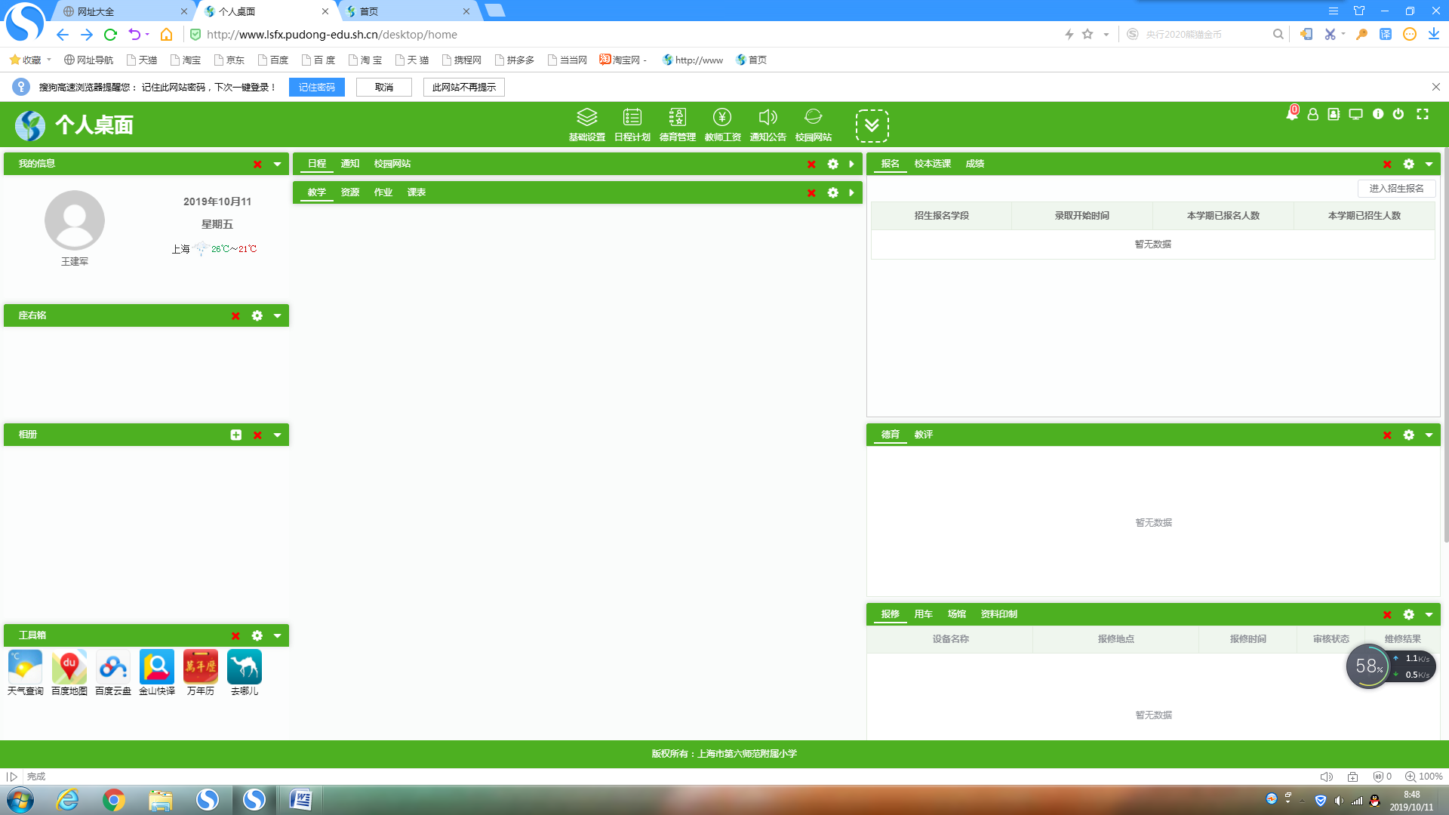1449x815 pixels.
Task: Open 工具箱 panel dropdown arrow
Action: point(277,635)
